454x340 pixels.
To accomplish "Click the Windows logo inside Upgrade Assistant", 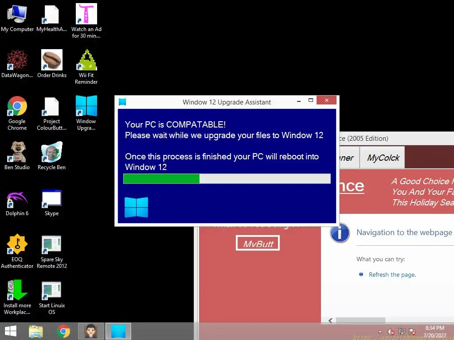I will point(136,207).
